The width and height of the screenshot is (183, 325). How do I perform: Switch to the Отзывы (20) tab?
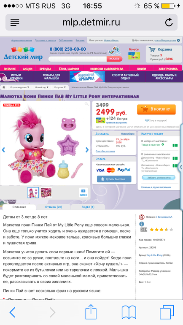click(x=54, y=207)
